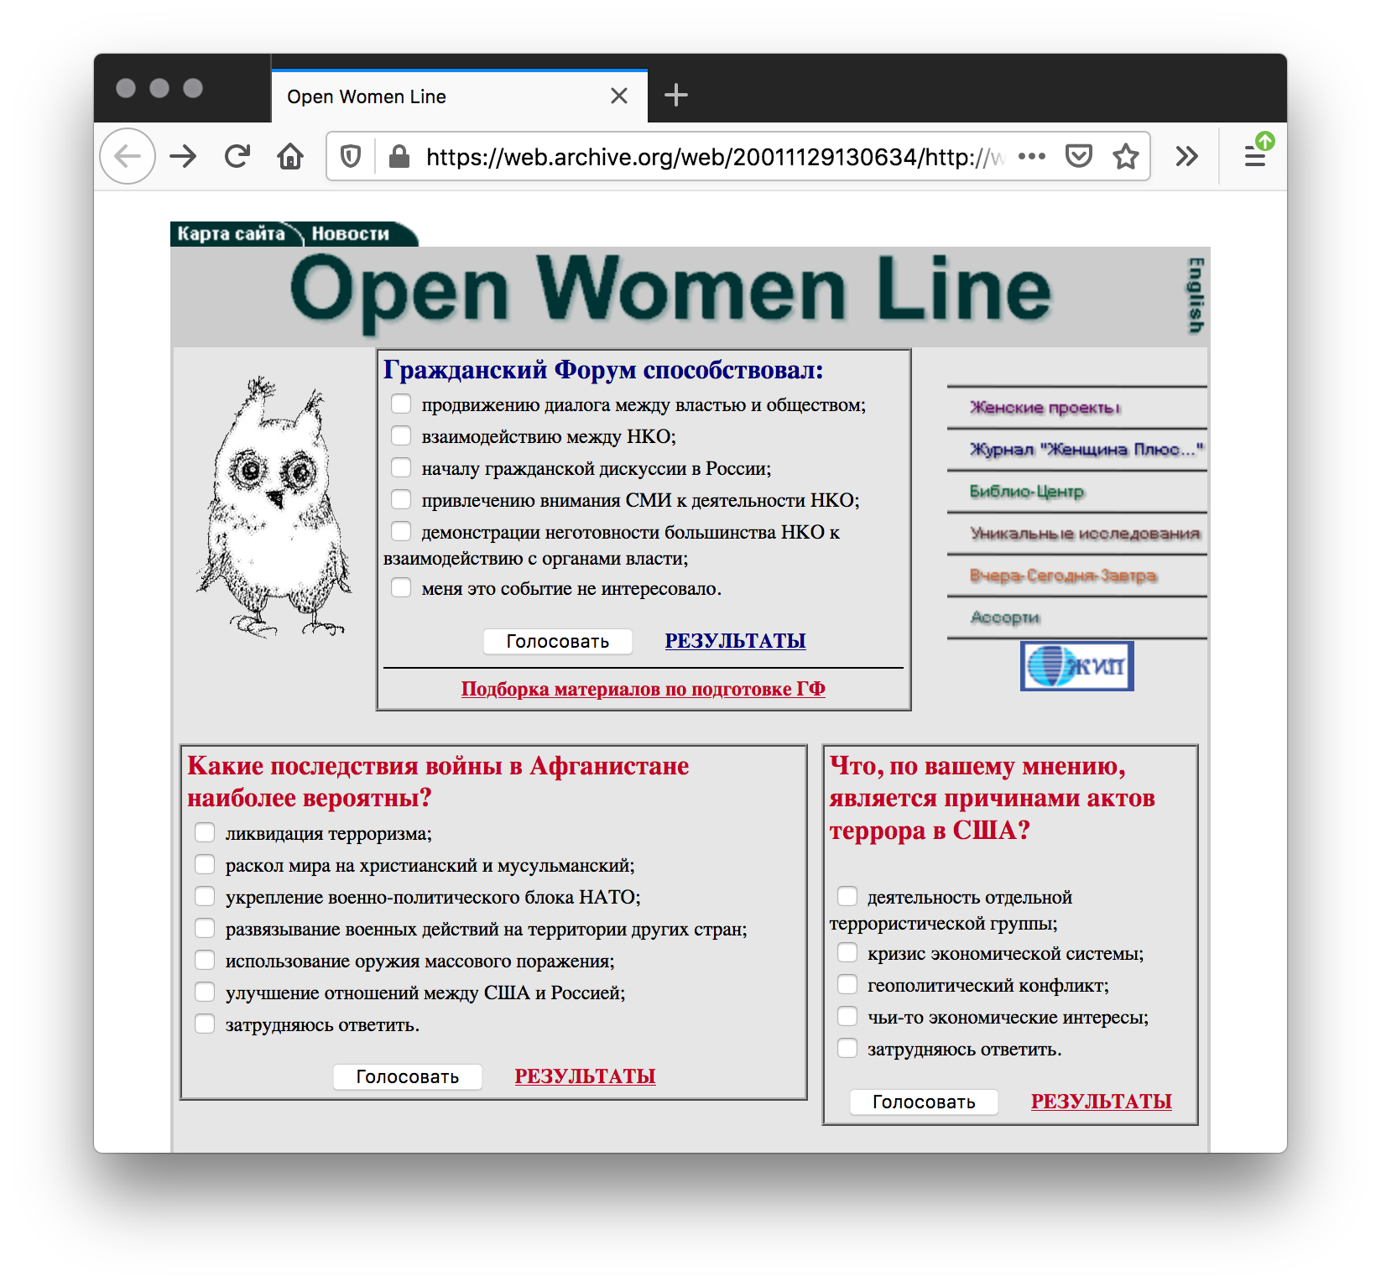Screen dimensions: 1381x1287
Task: Reload the page with the refresh icon
Action: click(x=237, y=156)
